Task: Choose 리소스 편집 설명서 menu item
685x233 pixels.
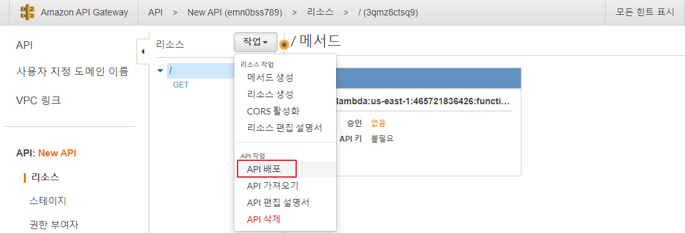Action: coord(285,127)
